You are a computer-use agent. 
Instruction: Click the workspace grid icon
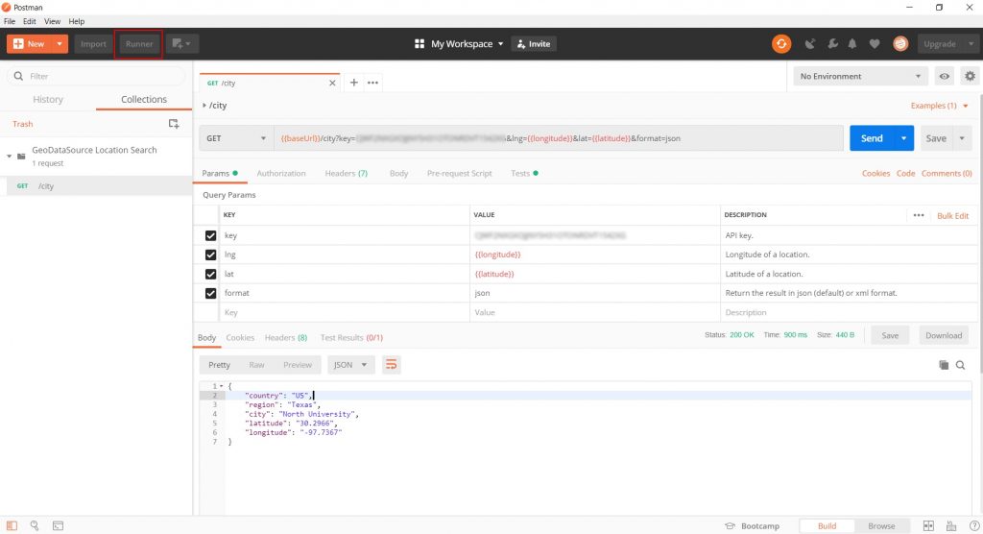420,44
